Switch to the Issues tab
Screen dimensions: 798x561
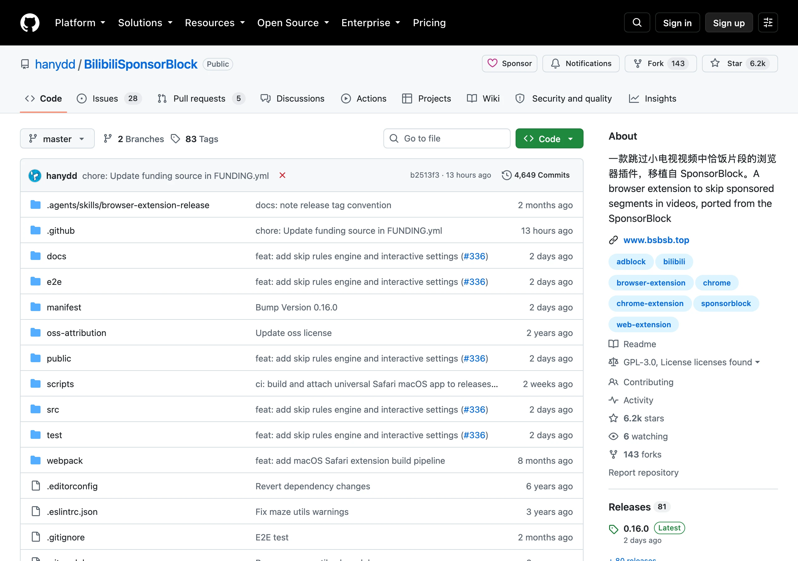pyautogui.click(x=109, y=99)
